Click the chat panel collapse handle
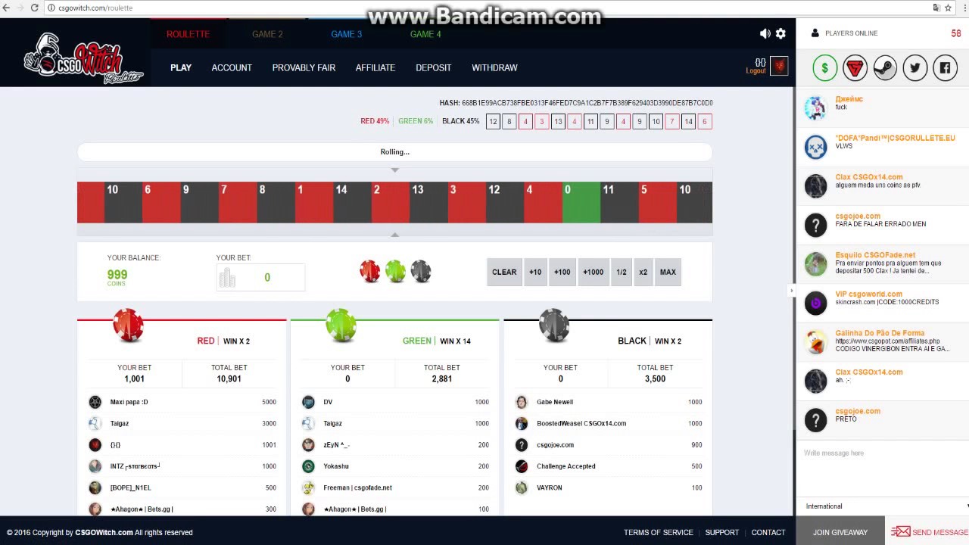This screenshot has width=969, height=545. tap(792, 291)
